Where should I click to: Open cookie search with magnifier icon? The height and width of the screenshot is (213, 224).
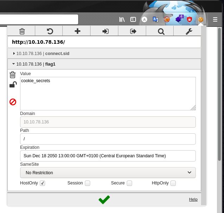(161, 31)
